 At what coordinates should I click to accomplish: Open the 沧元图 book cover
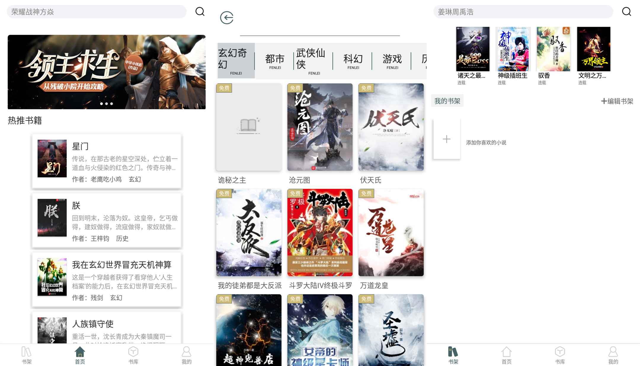pyautogui.click(x=320, y=127)
